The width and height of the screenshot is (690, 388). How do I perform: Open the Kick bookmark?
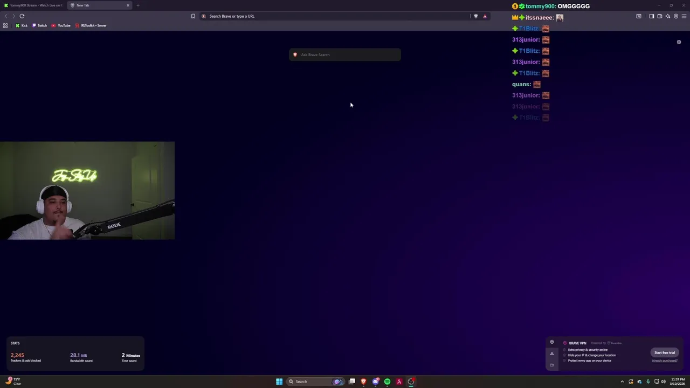click(x=22, y=25)
